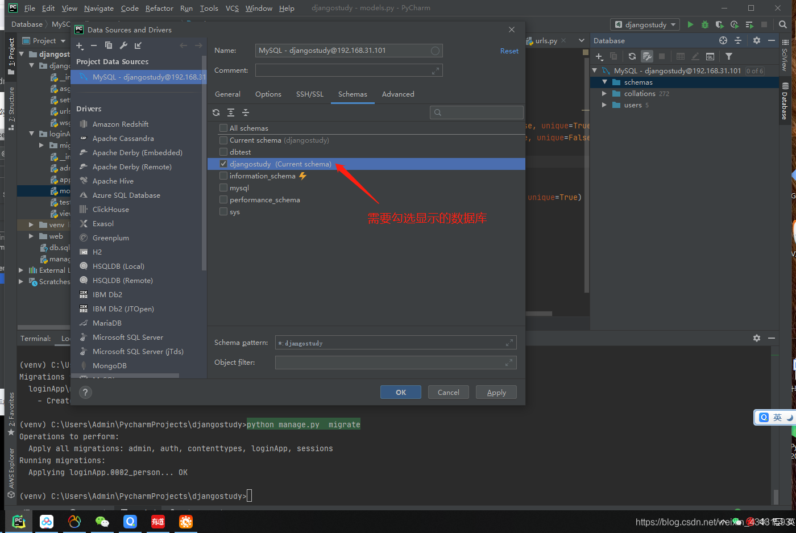Viewport: 796px width, 533px height.
Task: Expand all schemas icon in Schemas tab
Action: [x=231, y=113]
